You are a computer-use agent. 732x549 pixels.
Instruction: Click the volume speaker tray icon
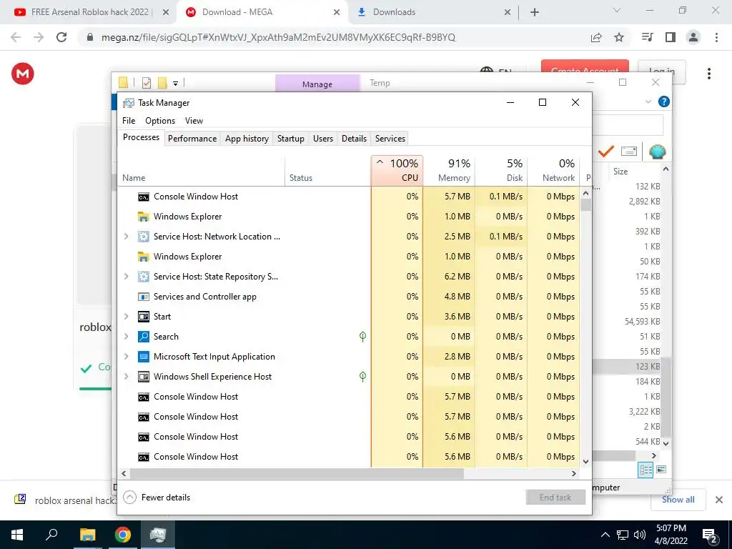pyautogui.click(x=640, y=535)
